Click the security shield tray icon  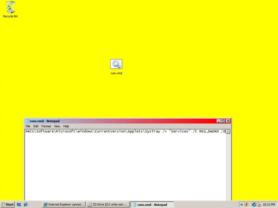246,205
